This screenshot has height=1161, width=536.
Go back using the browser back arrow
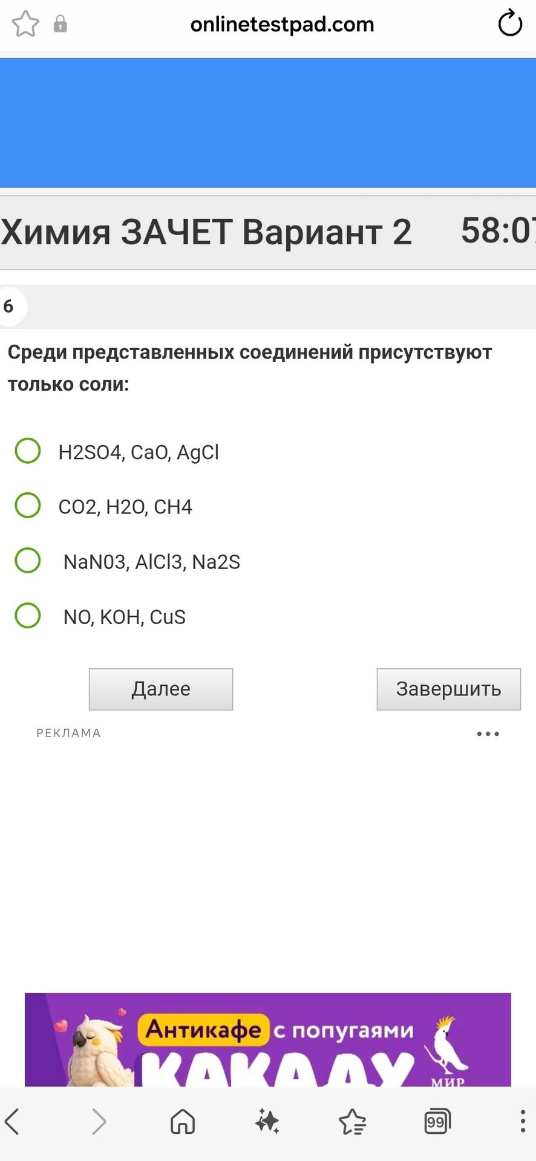12,1122
